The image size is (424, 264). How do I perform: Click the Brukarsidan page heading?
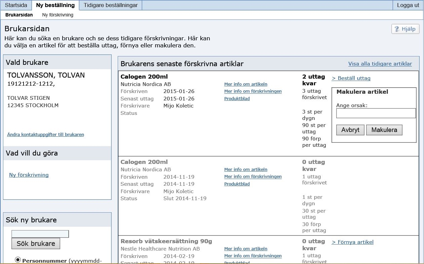point(27,29)
